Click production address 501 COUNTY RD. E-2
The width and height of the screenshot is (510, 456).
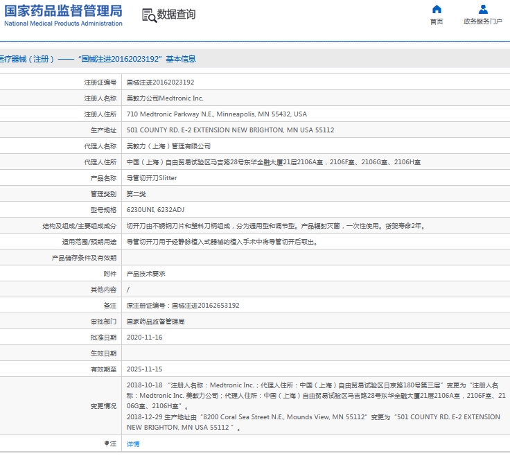(230, 130)
